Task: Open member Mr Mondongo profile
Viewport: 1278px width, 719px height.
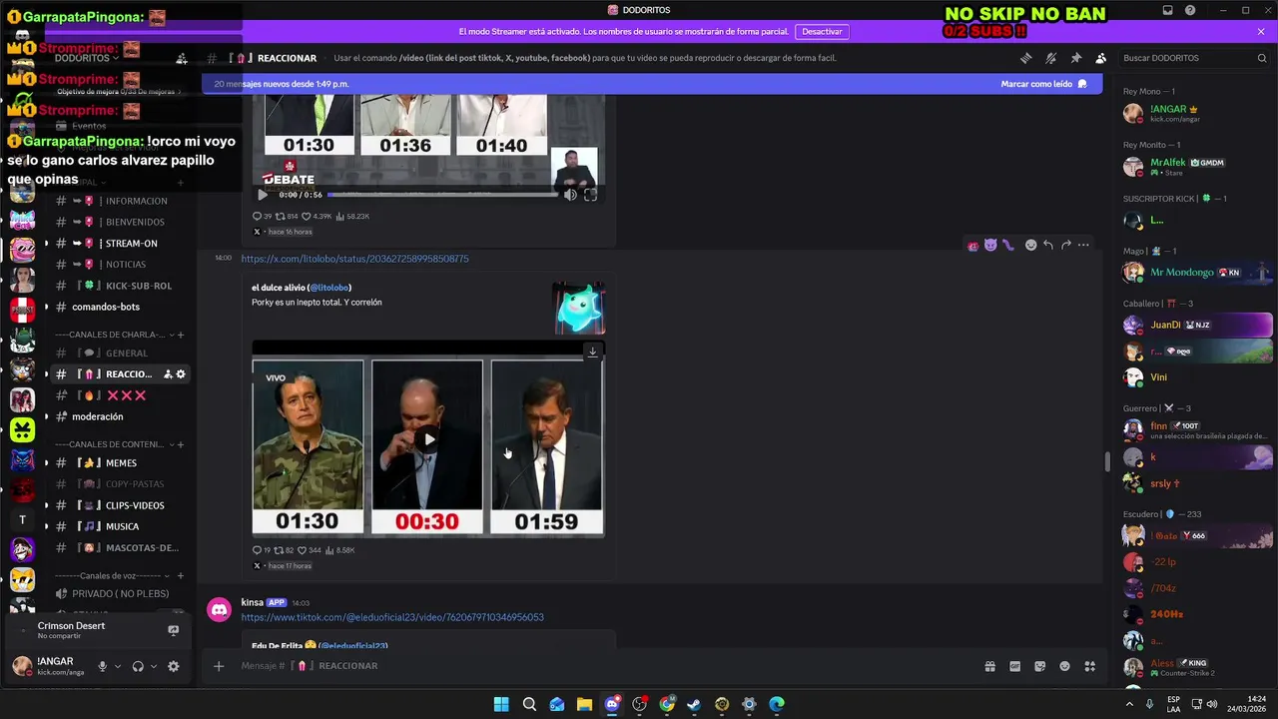Action: point(1196,272)
